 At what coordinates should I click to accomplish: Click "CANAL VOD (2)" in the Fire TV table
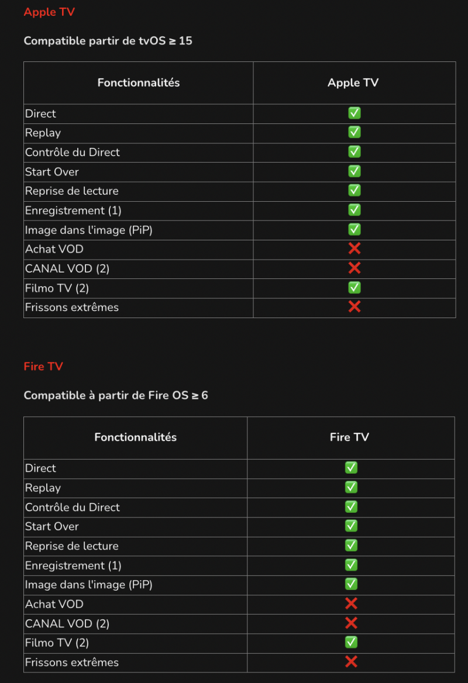pos(67,624)
